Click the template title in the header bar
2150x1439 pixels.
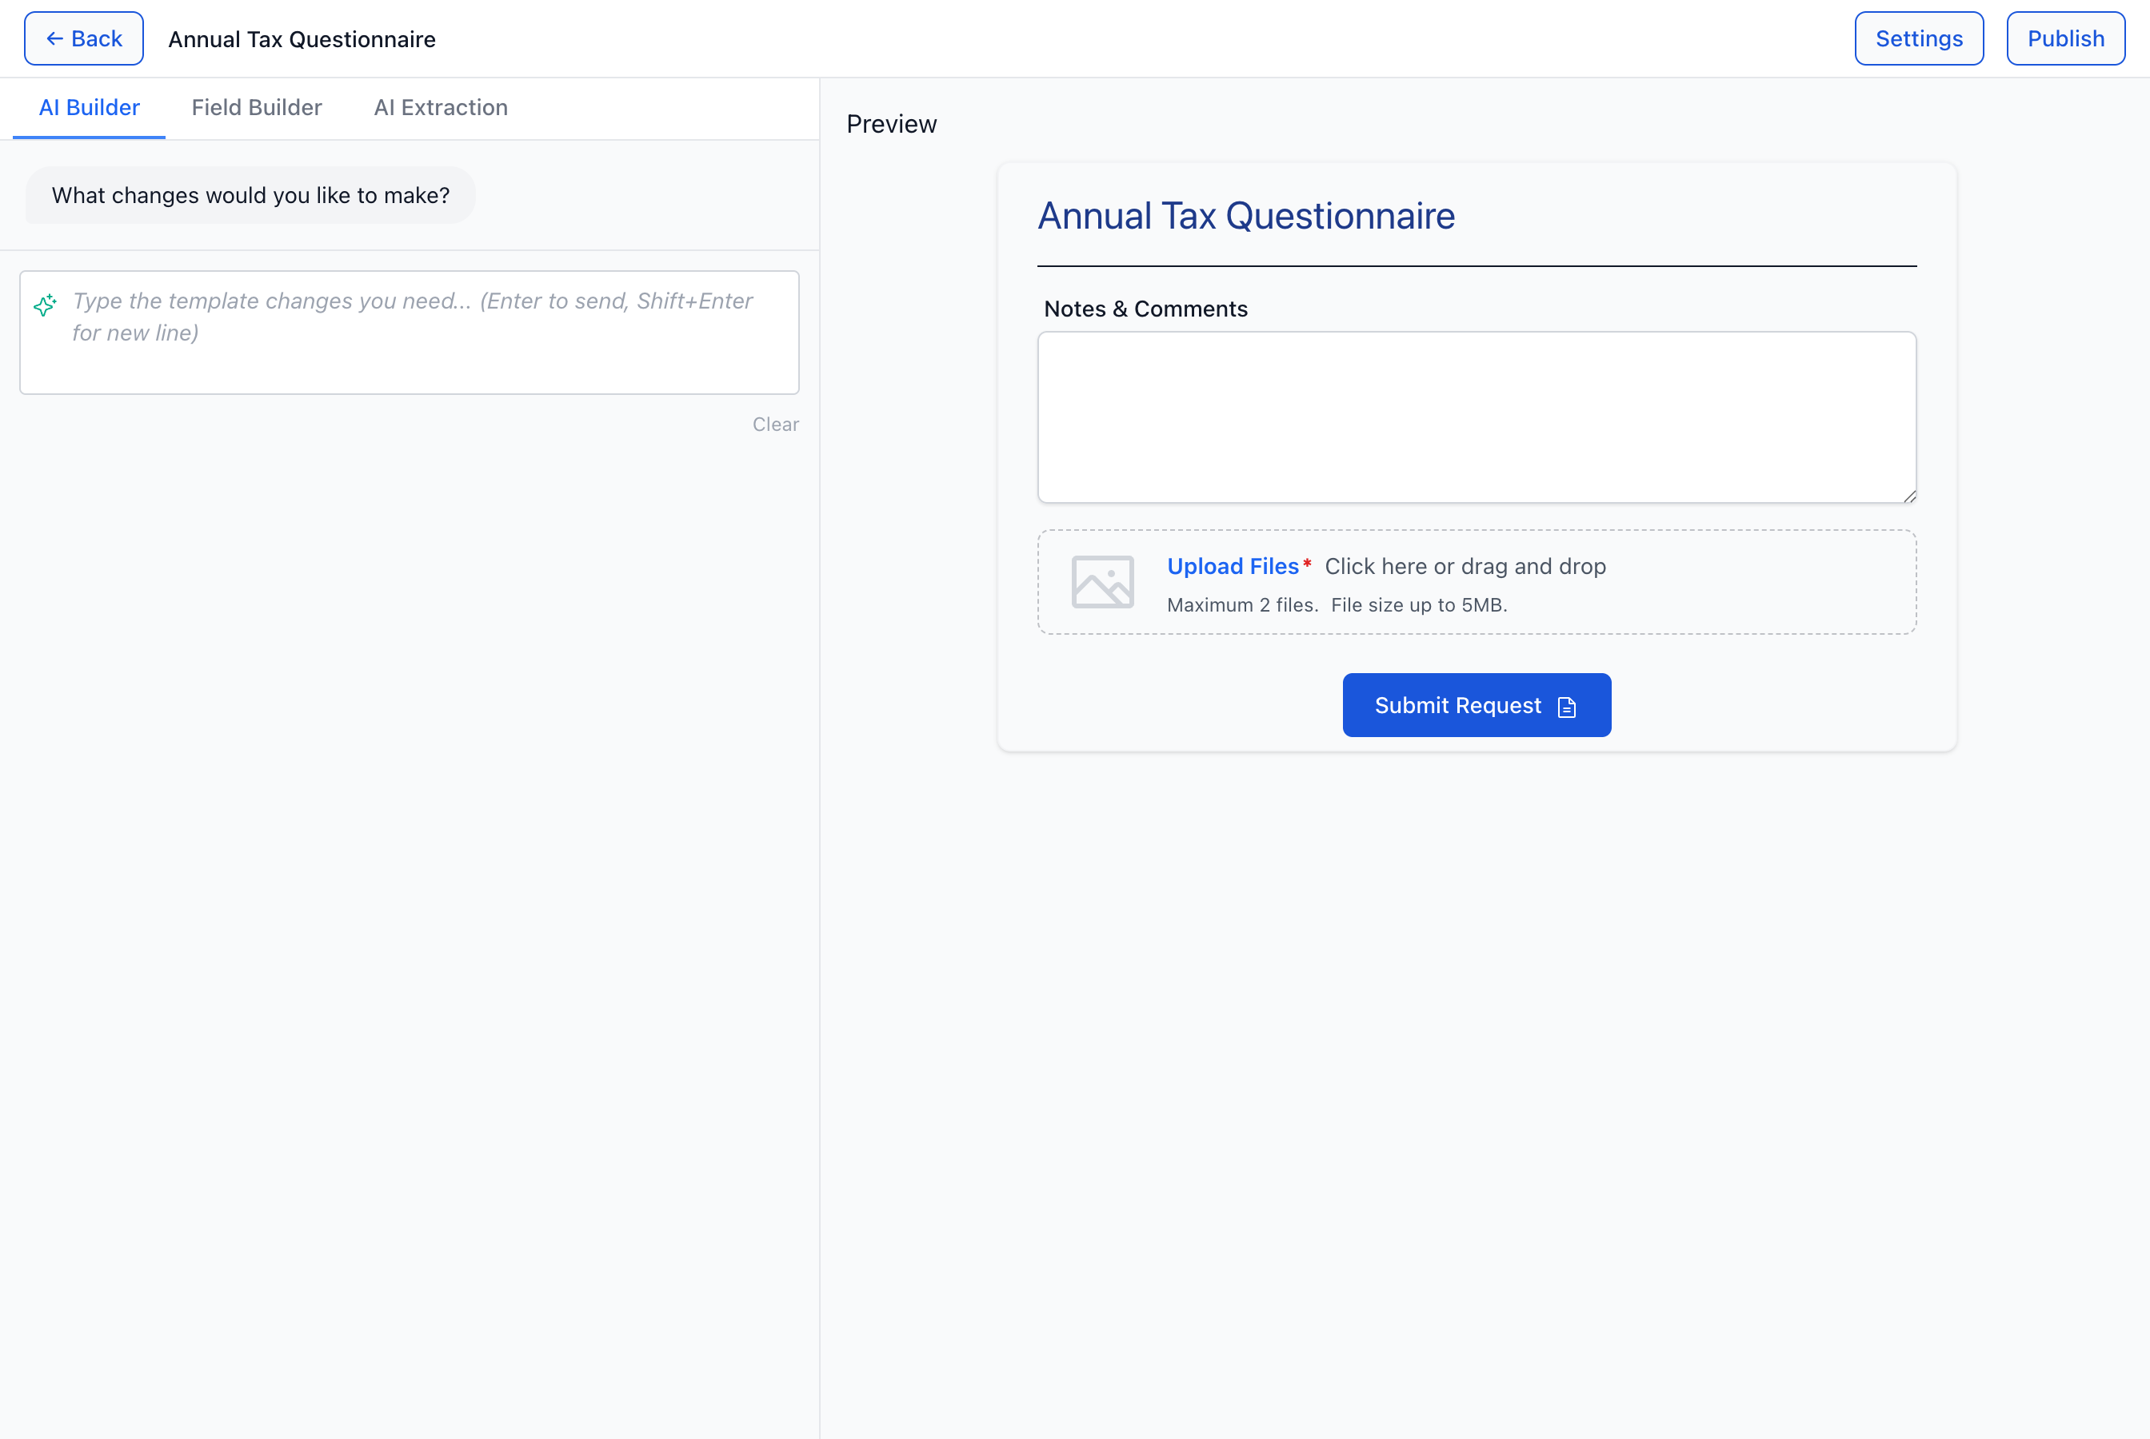click(302, 39)
